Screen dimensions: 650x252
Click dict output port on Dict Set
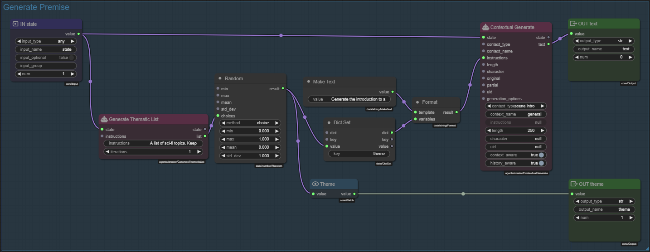(392, 132)
